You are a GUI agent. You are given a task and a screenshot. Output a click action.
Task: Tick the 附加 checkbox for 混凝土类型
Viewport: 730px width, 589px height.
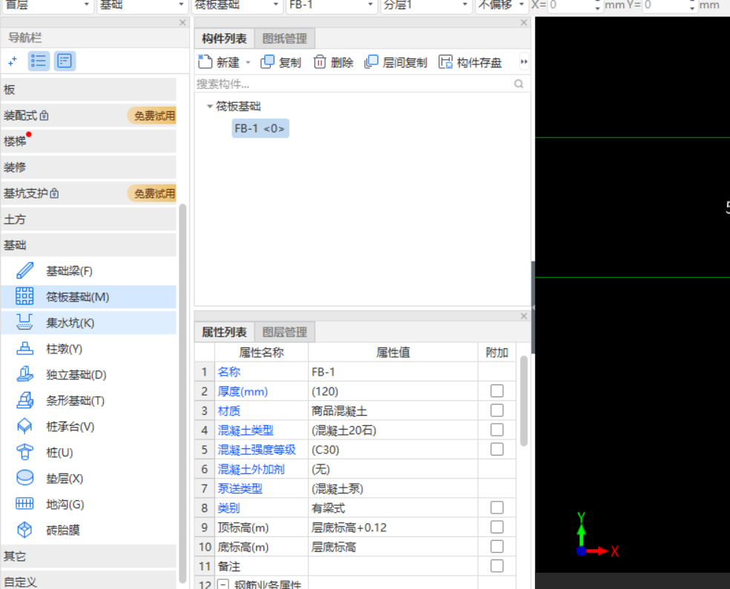[x=497, y=430]
